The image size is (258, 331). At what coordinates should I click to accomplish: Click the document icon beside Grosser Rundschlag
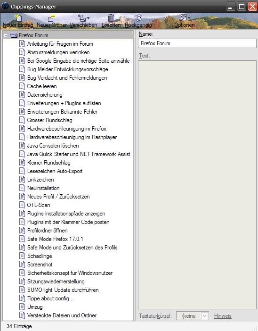coord(22,120)
